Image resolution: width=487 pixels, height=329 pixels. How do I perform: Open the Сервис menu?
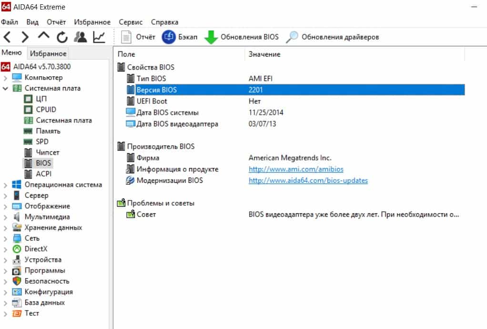point(131,22)
